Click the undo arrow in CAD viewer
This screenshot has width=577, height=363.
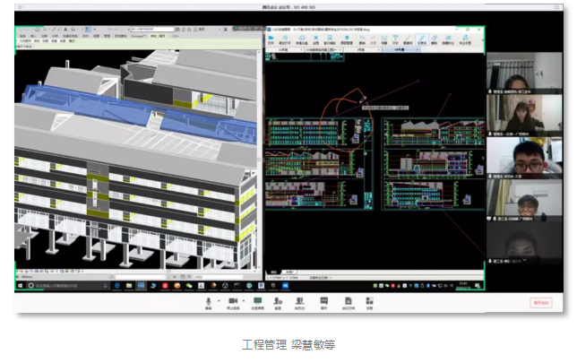point(362,38)
